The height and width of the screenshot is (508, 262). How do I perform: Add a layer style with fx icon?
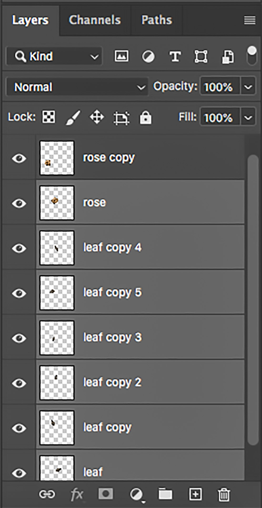[x=77, y=494]
